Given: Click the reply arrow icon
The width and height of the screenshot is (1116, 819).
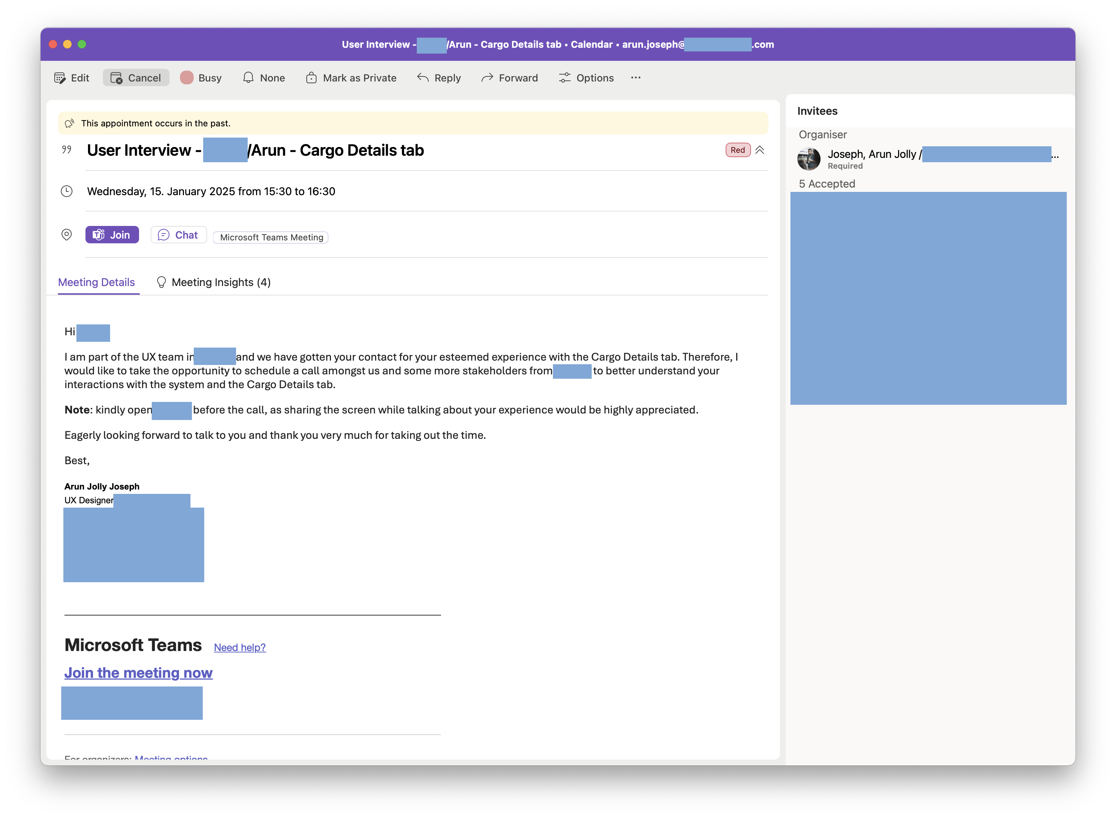Looking at the screenshot, I should coord(423,77).
